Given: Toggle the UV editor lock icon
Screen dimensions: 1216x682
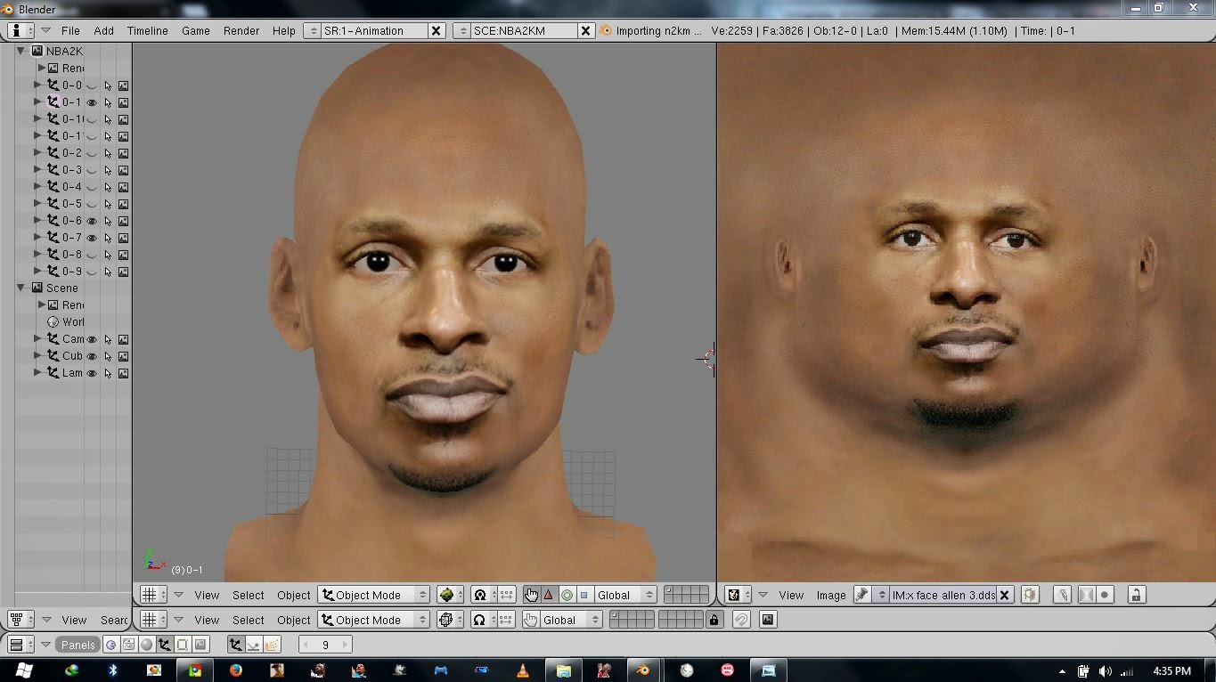Looking at the screenshot, I should coord(1136,595).
